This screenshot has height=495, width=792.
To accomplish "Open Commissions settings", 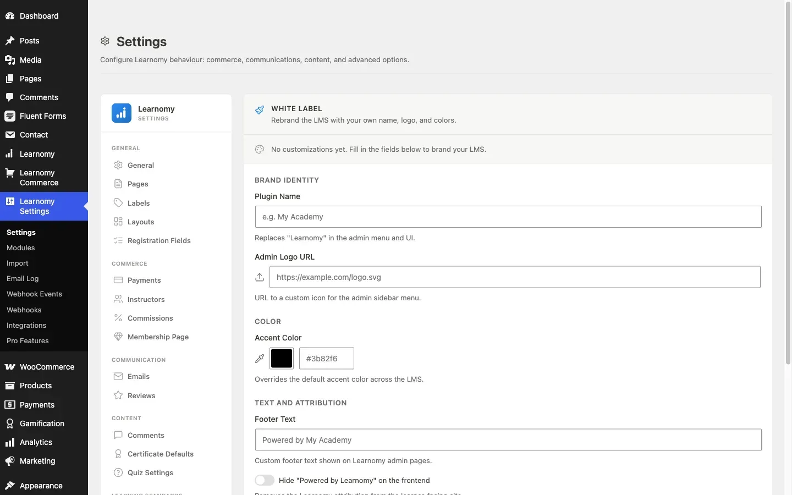I will [x=166, y=318].
